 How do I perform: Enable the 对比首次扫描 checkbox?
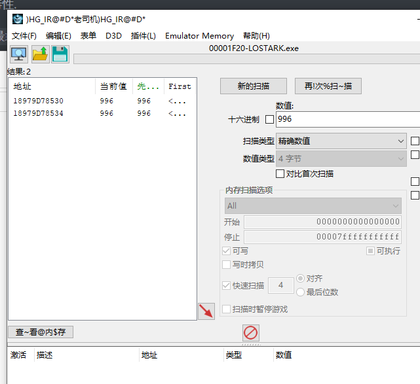(280, 174)
